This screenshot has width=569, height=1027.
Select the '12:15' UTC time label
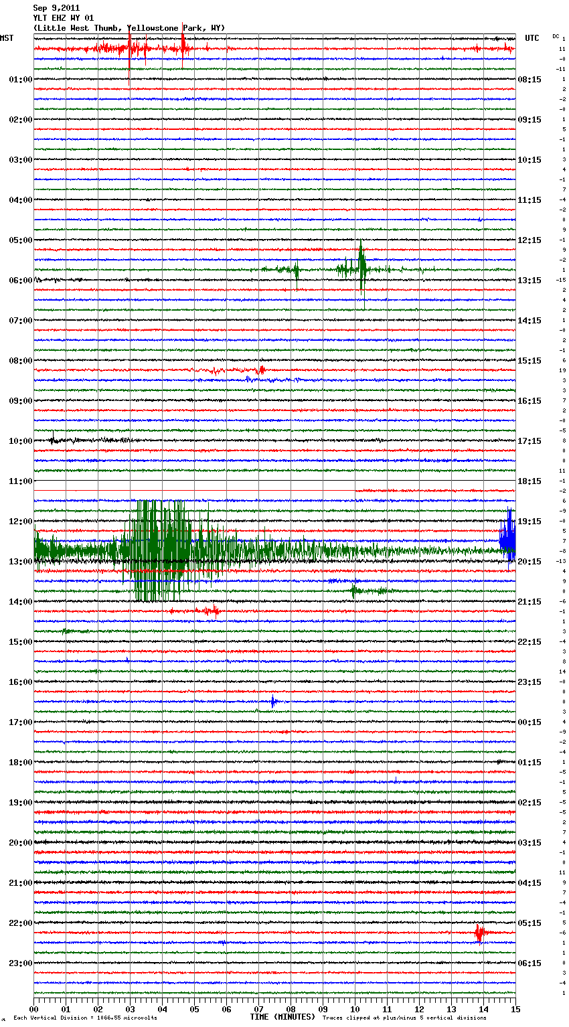(530, 240)
